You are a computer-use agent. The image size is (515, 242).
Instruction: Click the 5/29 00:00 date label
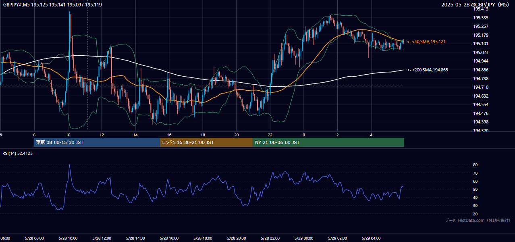(303, 238)
